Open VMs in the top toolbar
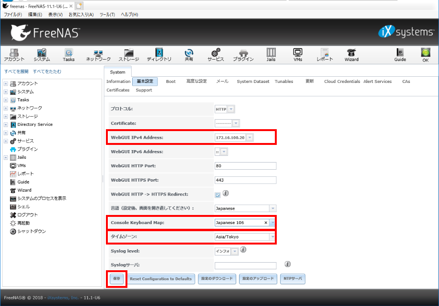This screenshot has width=439, height=306. [298, 55]
